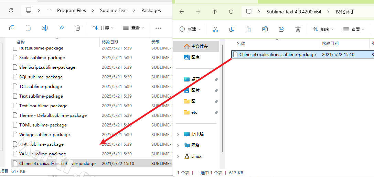
Task: Cut selected file in right window toolbar
Action: 215,29
